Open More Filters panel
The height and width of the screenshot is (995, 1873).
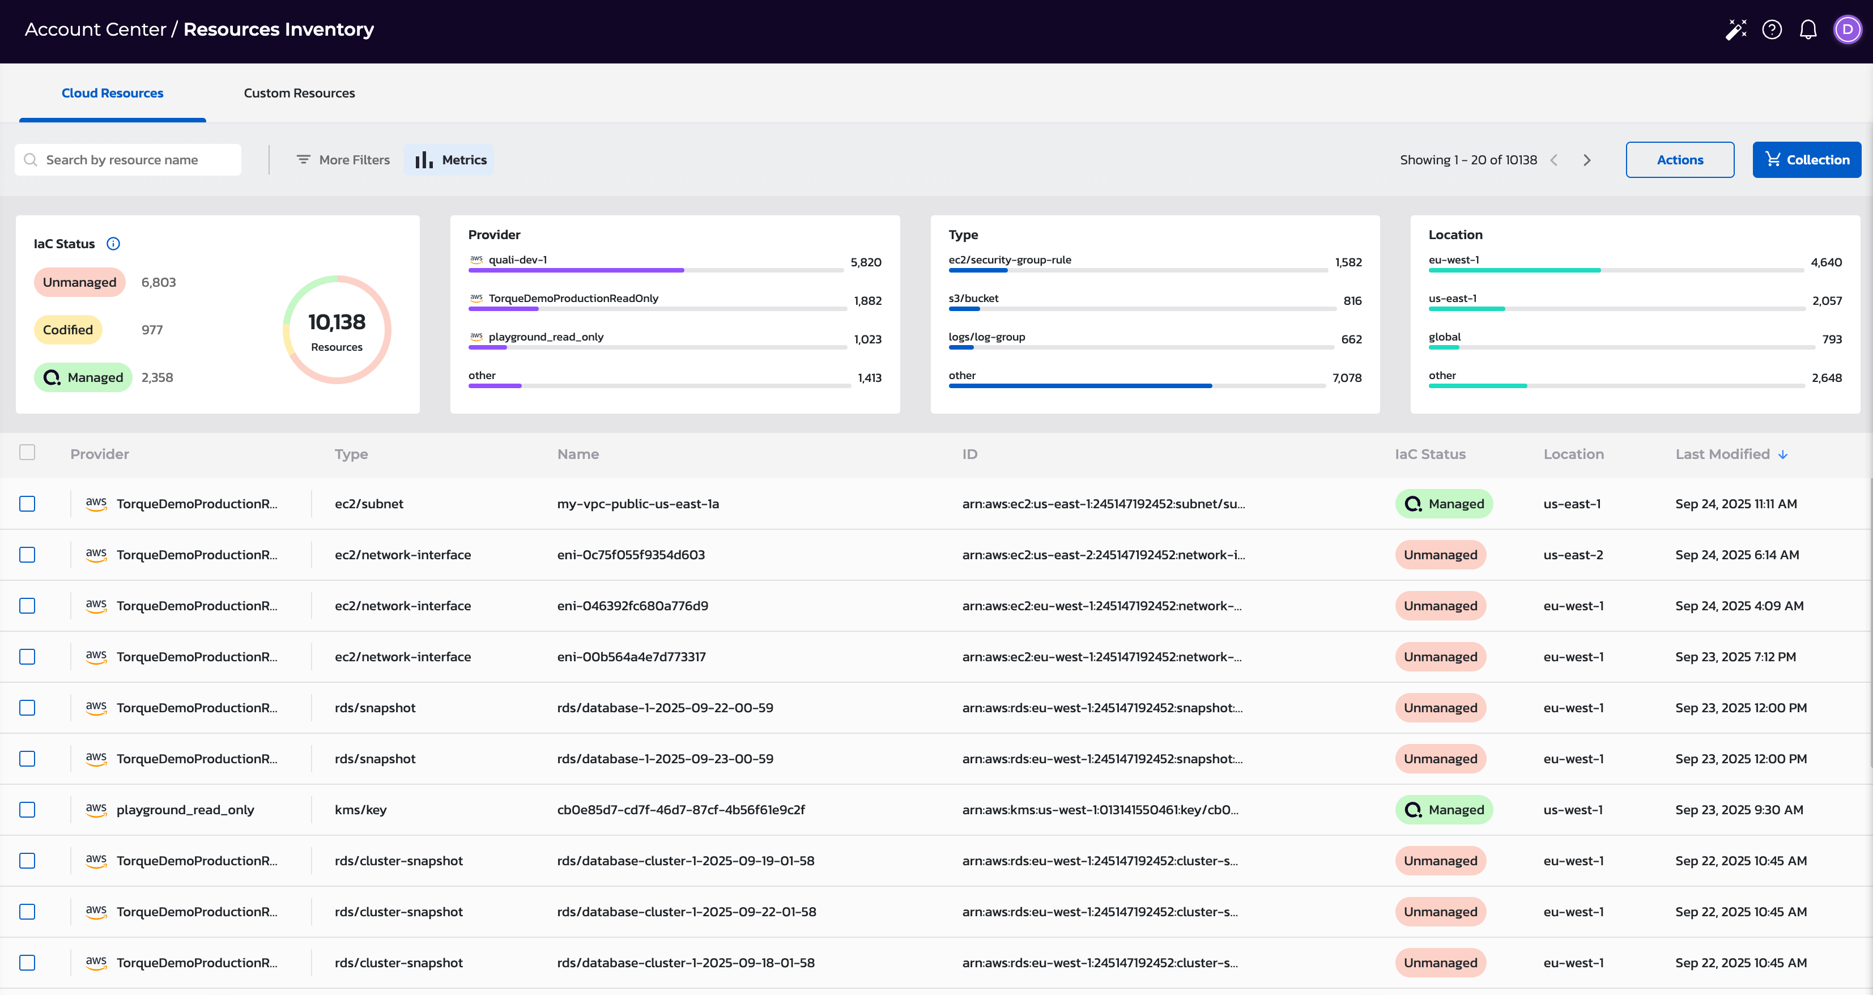(x=343, y=160)
